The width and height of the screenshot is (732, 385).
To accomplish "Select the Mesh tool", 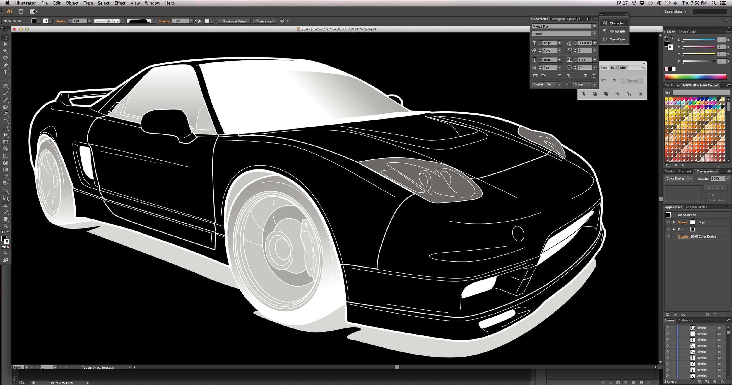I will pyautogui.click(x=5, y=163).
